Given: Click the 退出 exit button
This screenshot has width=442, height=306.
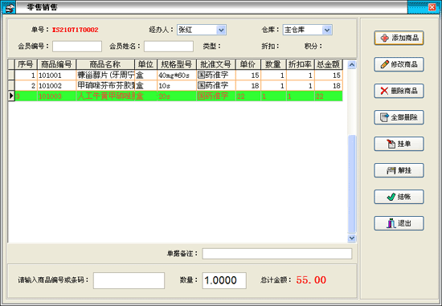Looking at the screenshot, I should pyautogui.click(x=399, y=223).
